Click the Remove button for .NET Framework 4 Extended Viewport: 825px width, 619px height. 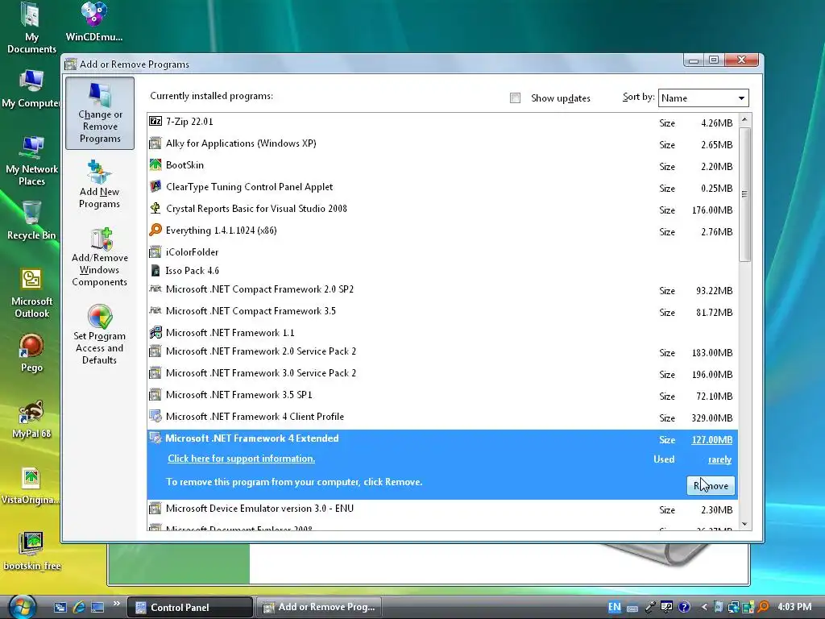[711, 485]
